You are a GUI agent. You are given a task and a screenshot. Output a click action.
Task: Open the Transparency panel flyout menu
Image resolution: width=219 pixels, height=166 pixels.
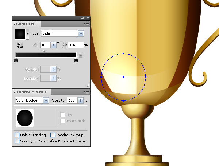(x=86, y=92)
